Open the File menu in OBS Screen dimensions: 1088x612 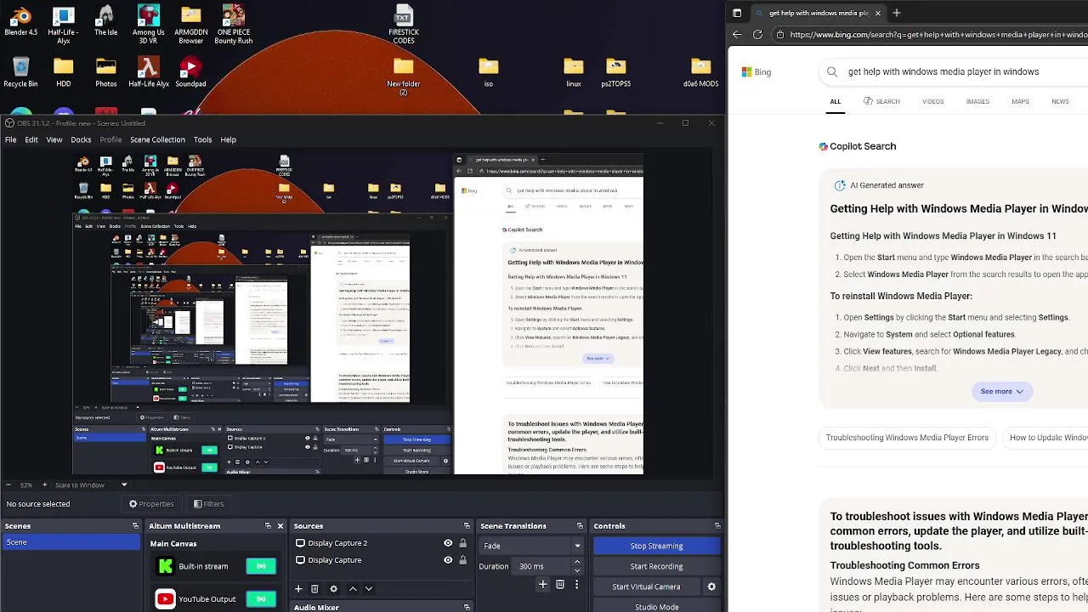pyautogui.click(x=10, y=139)
